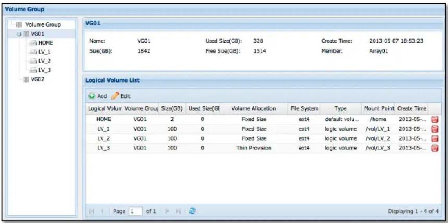The image size is (448, 223).
Task: Edit the selected logical volume
Action: [x=121, y=96]
